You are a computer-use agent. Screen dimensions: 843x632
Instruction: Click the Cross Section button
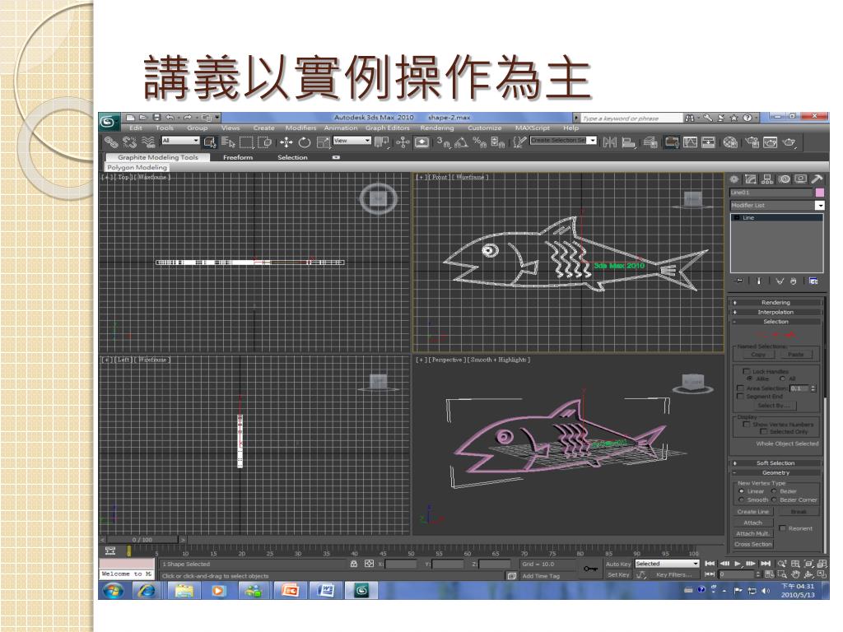click(x=752, y=545)
